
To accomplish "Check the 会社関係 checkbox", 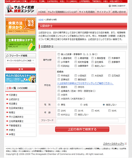I will coord(93,62).
